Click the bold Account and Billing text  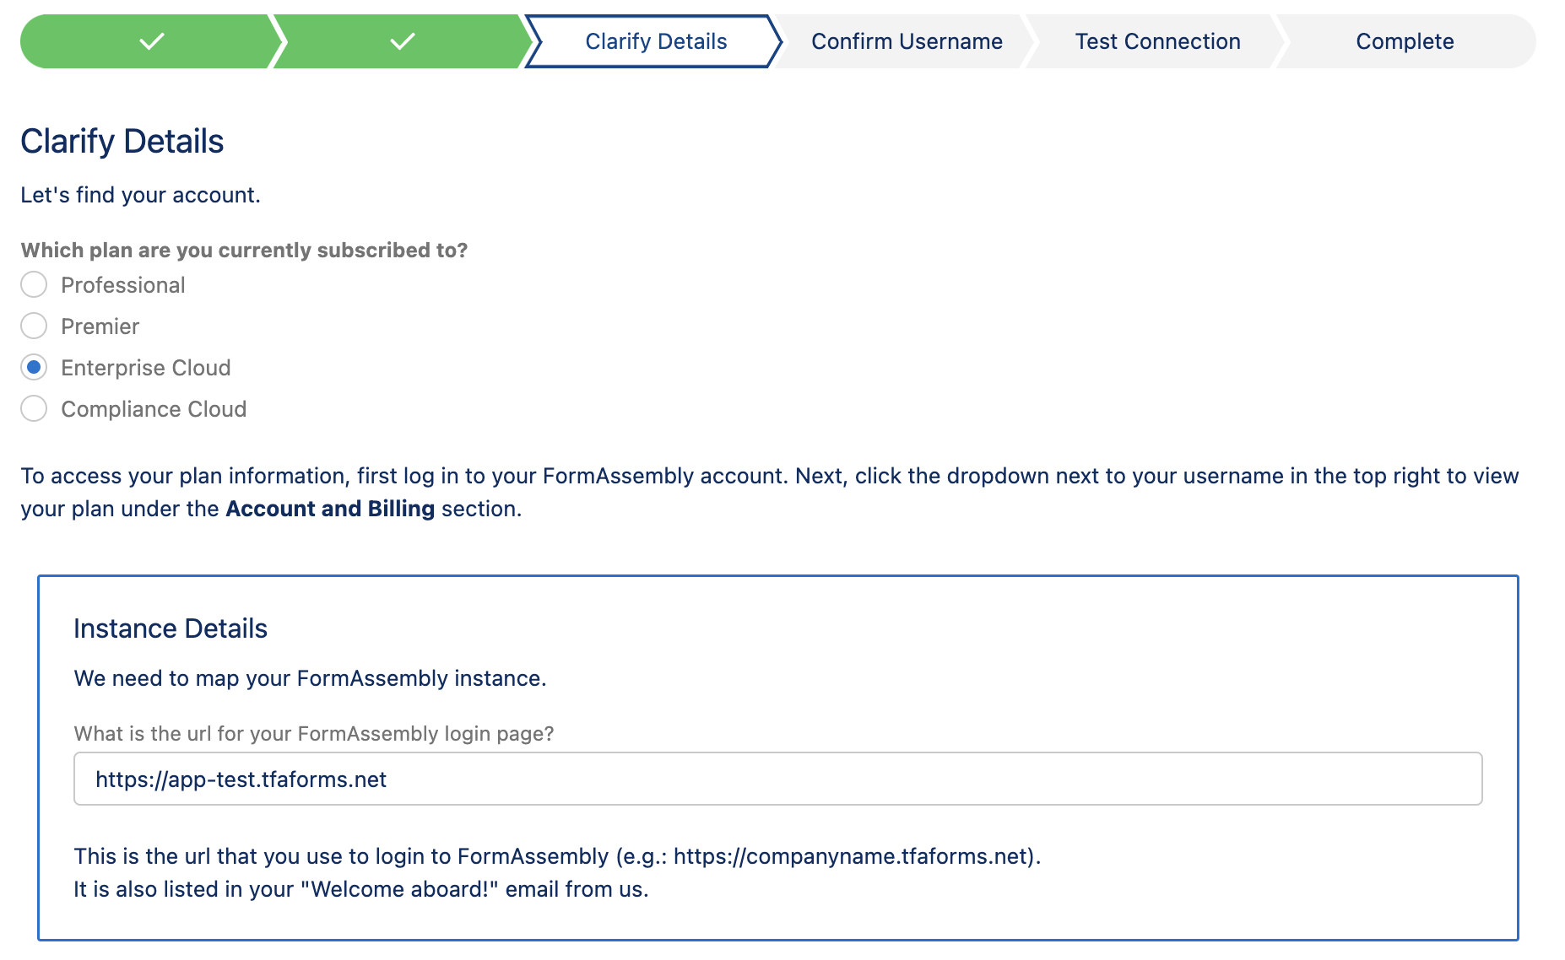(x=330, y=509)
